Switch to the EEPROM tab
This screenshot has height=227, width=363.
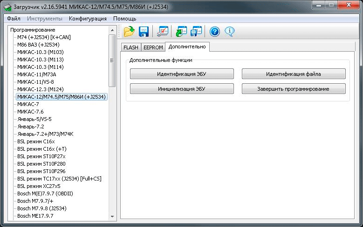click(153, 47)
